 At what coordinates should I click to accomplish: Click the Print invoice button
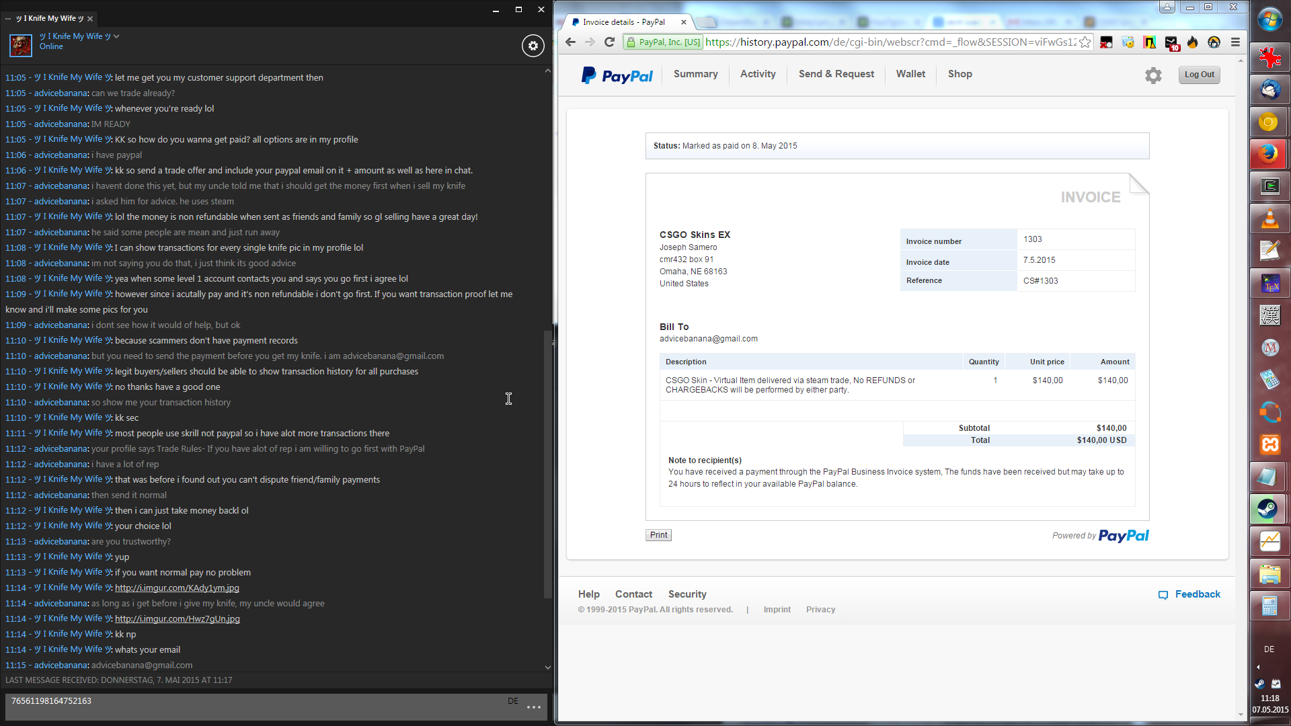[x=658, y=535]
